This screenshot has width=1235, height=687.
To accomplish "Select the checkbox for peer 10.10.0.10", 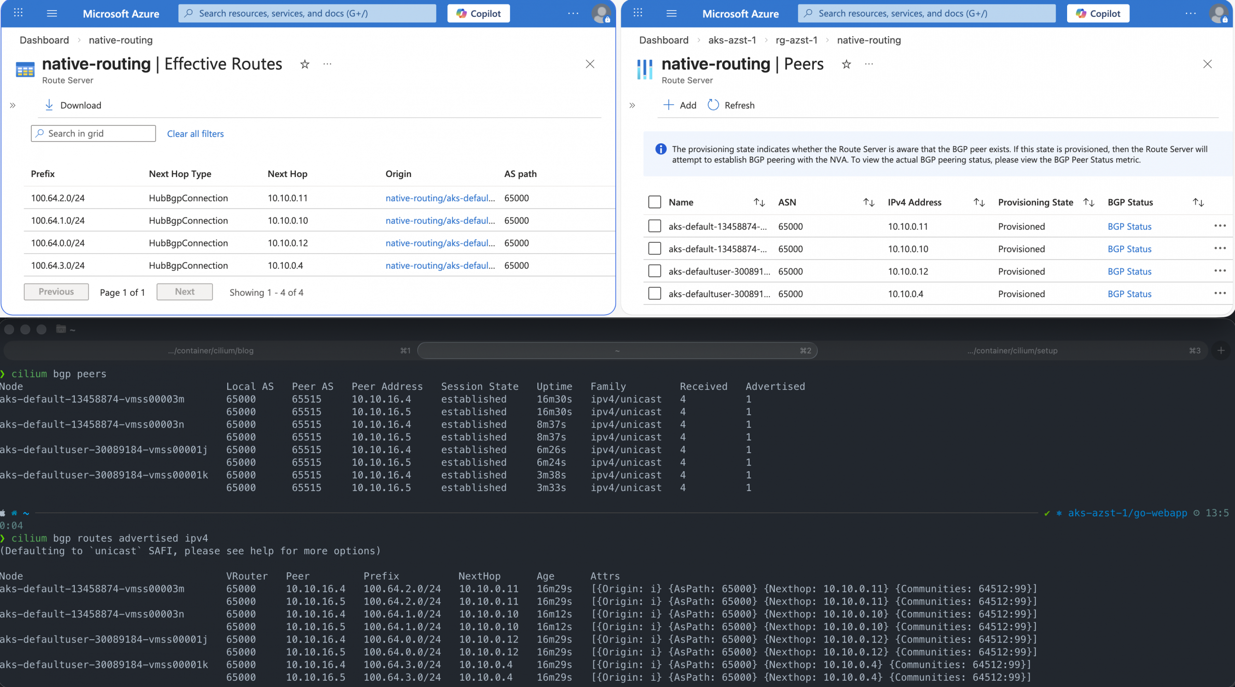I will pos(655,248).
